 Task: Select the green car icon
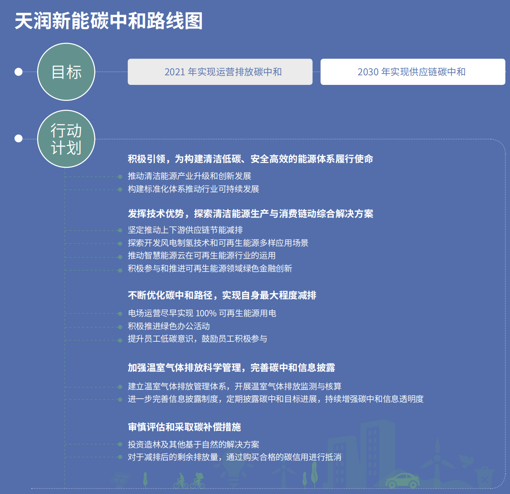[x=402, y=480]
